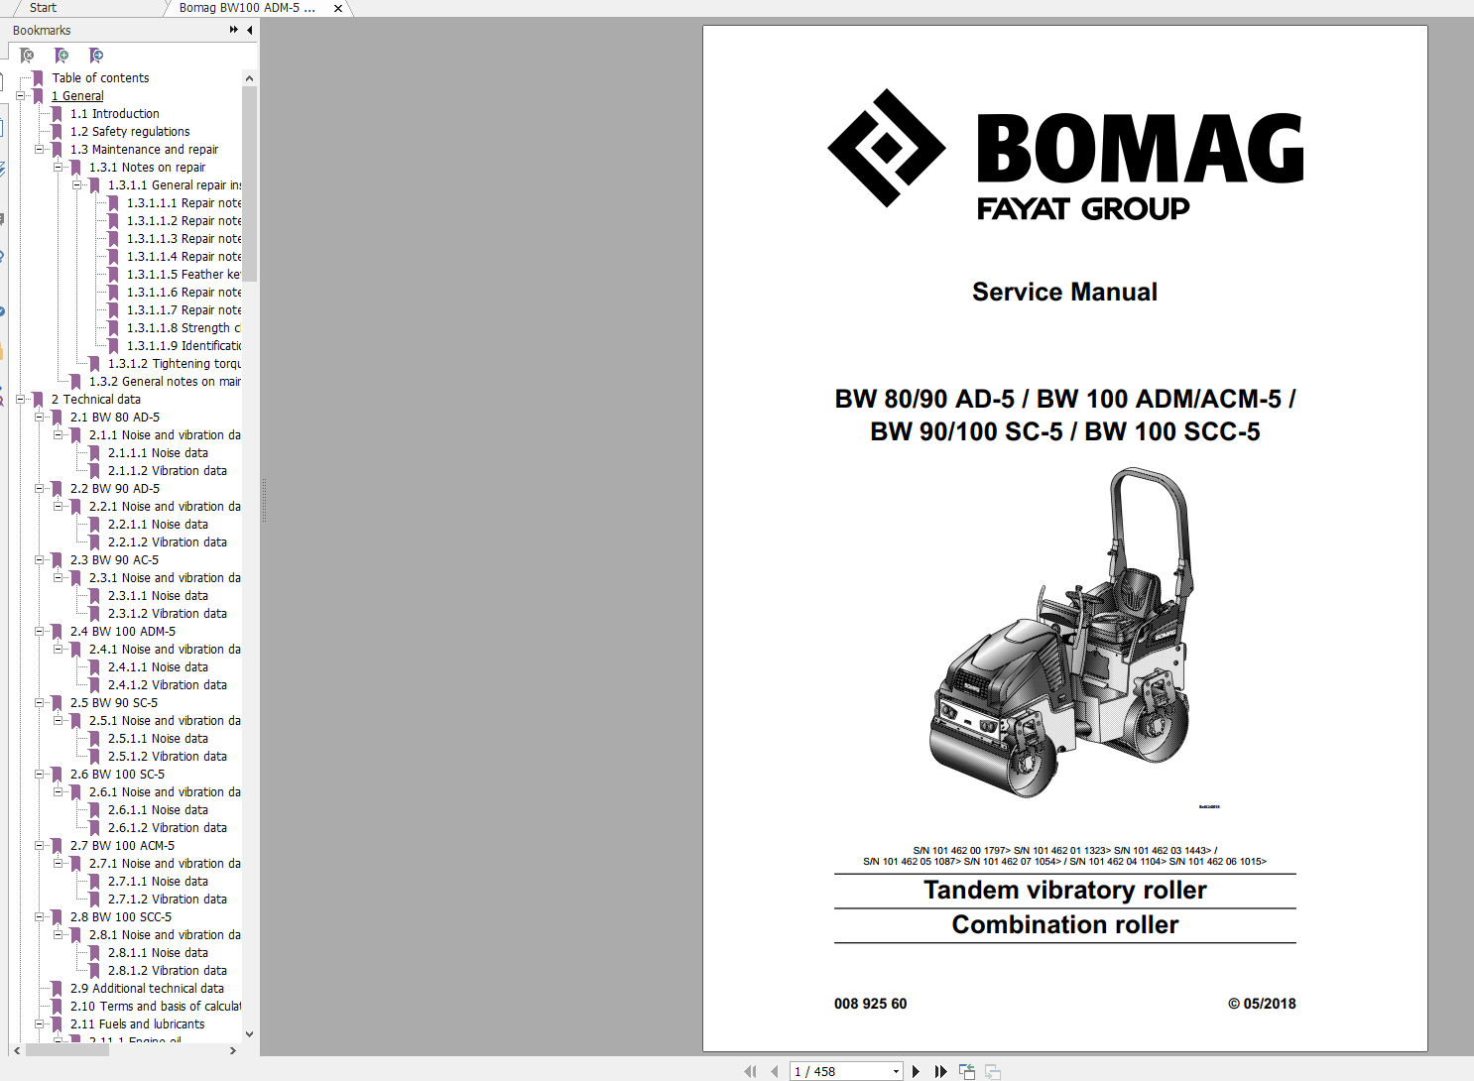The width and height of the screenshot is (1474, 1081).
Task: Expand the Bookmarks panel options arrows
Action: click(234, 30)
